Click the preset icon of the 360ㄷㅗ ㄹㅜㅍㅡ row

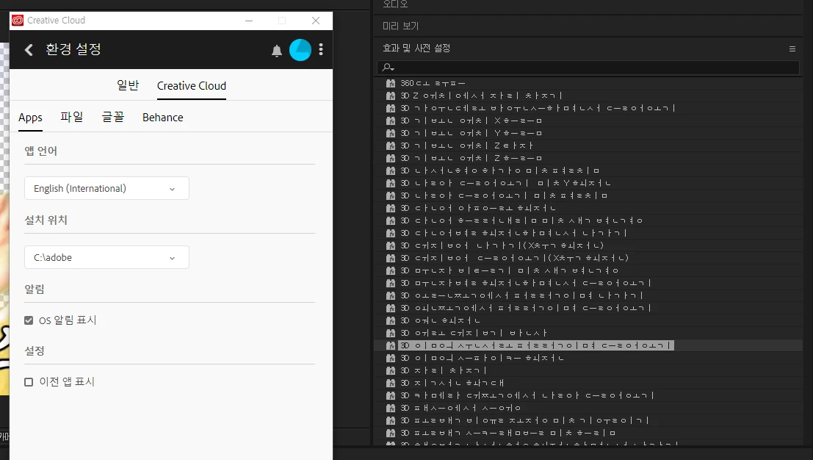click(x=391, y=83)
